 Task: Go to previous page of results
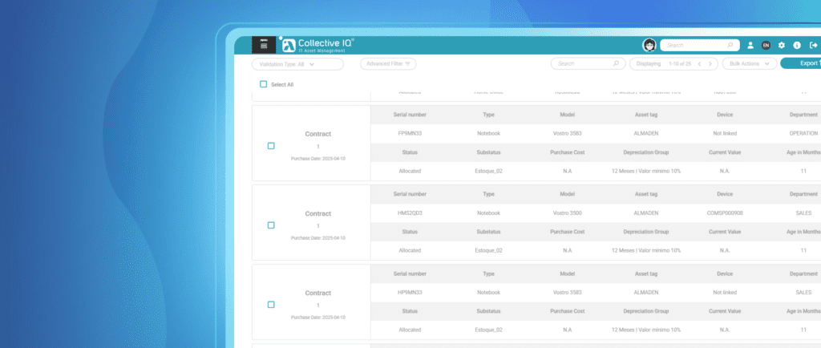pyautogui.click(x=699, y=64)
